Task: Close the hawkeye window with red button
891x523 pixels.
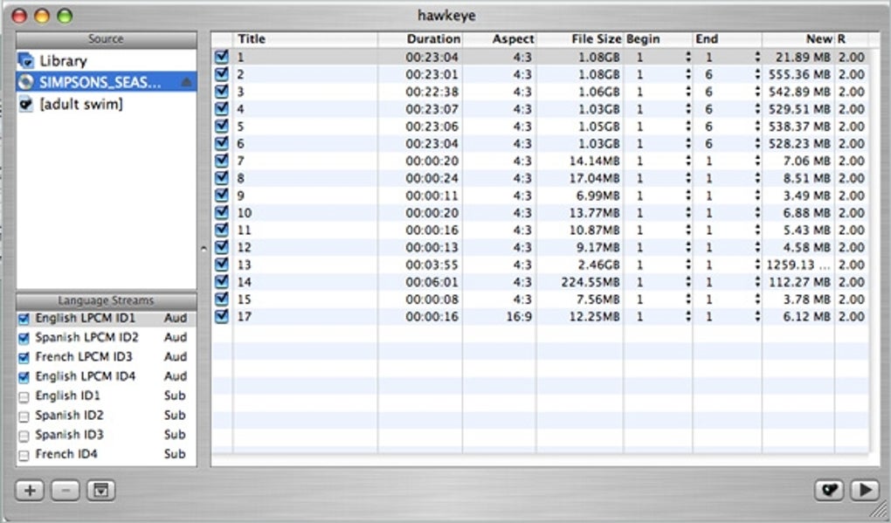Action: tap(19, 16)
